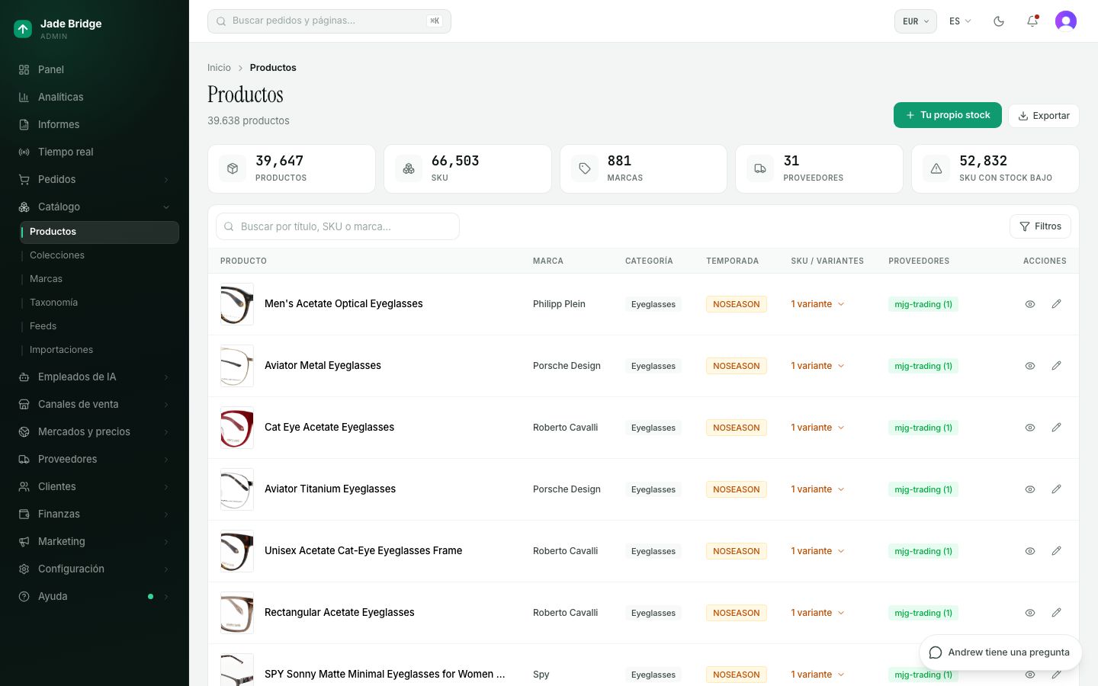Screen dimensions: 1098x686
Task: Open the Andrew tiene una pregunta chat
Action: 1000,652
